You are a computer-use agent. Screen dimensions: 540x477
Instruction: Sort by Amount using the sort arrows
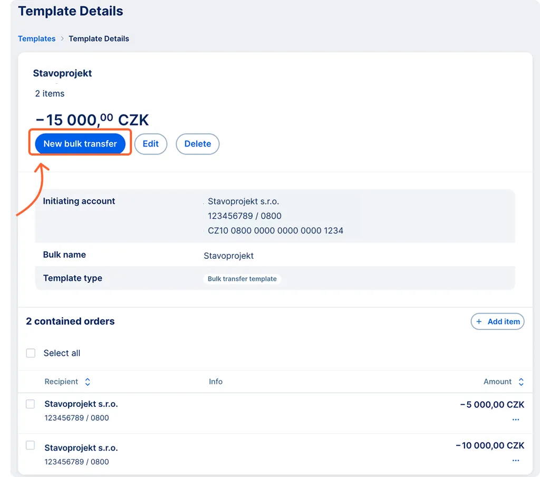pyautogui.click(x=521, y=382)
